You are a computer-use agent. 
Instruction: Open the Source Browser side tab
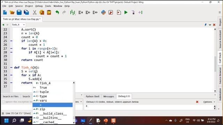220,76
